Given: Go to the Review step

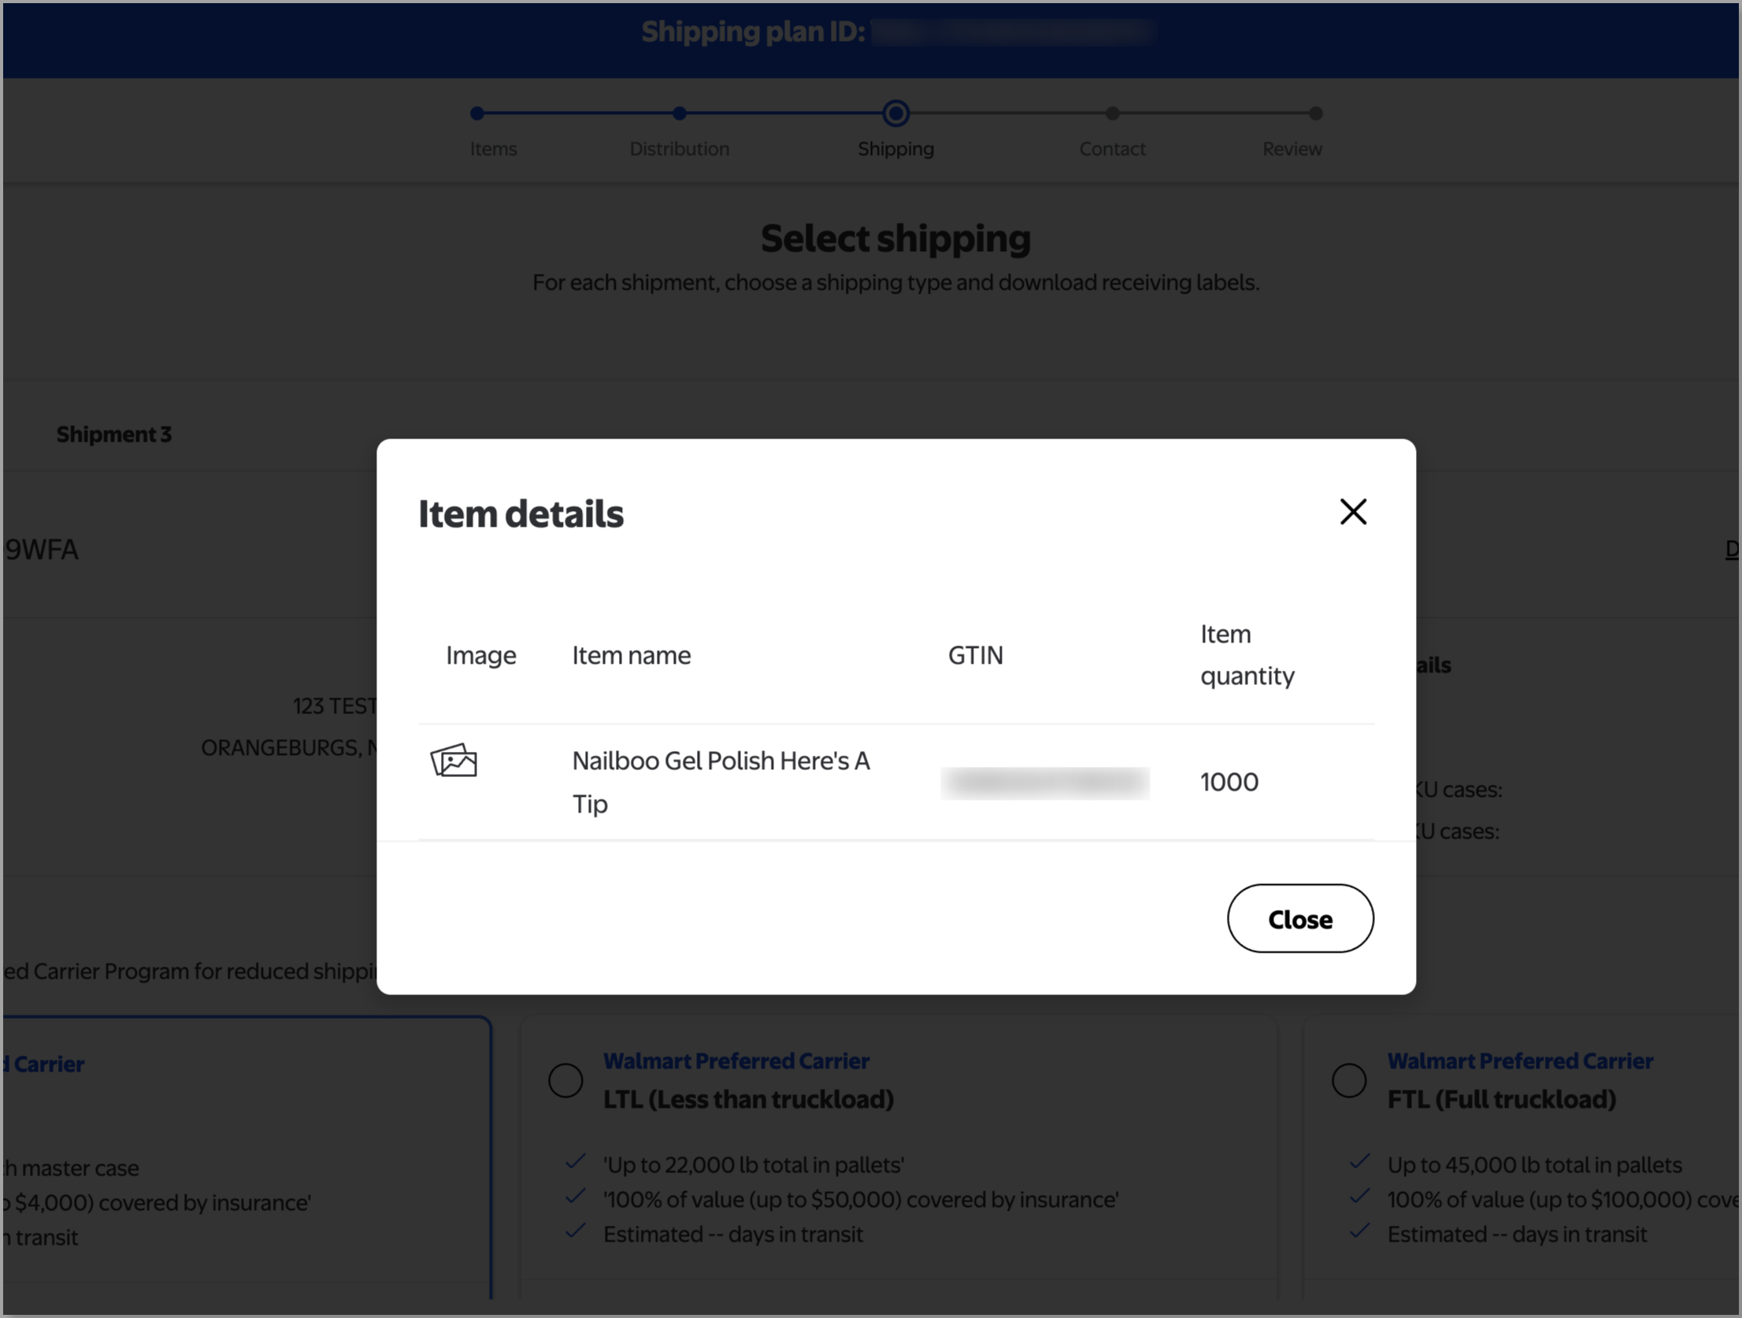Looking at the screenshot, I should (x=1292, y=149).
